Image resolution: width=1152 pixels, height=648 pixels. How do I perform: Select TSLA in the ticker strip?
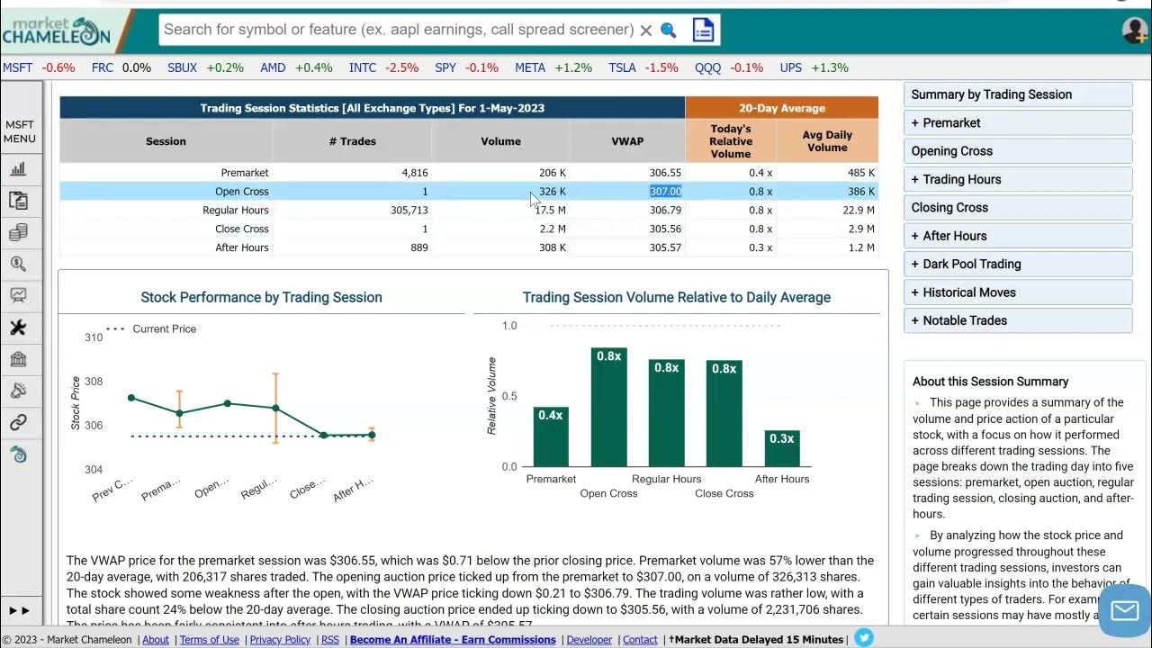coord(622,67)
